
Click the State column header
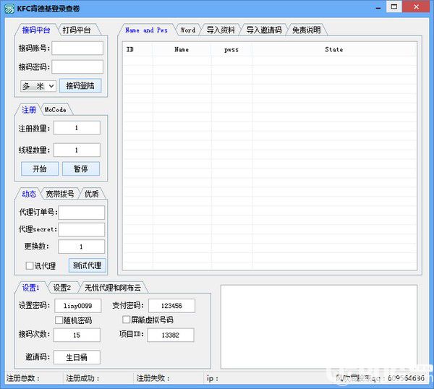pyautogui.click(x=334, y=49)
